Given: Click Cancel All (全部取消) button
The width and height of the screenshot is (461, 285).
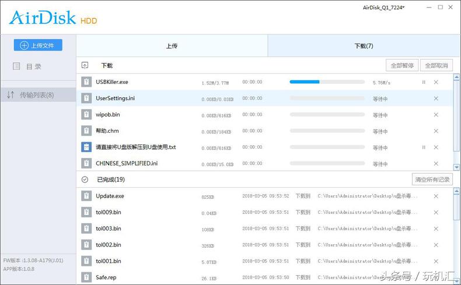Looking at the screenshot, I should (x=436, y=65).
